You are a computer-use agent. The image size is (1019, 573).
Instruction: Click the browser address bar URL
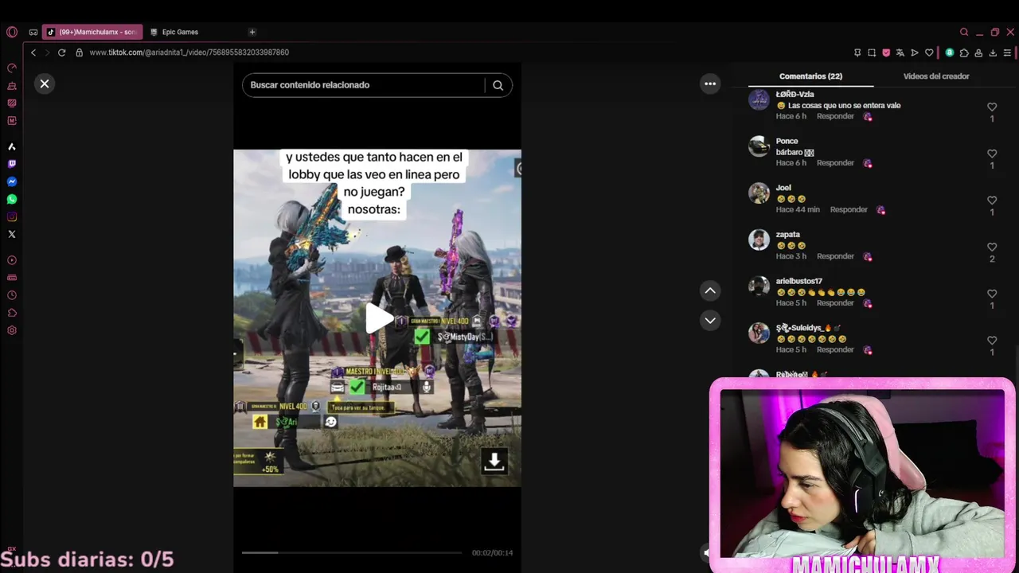[189, 53]
